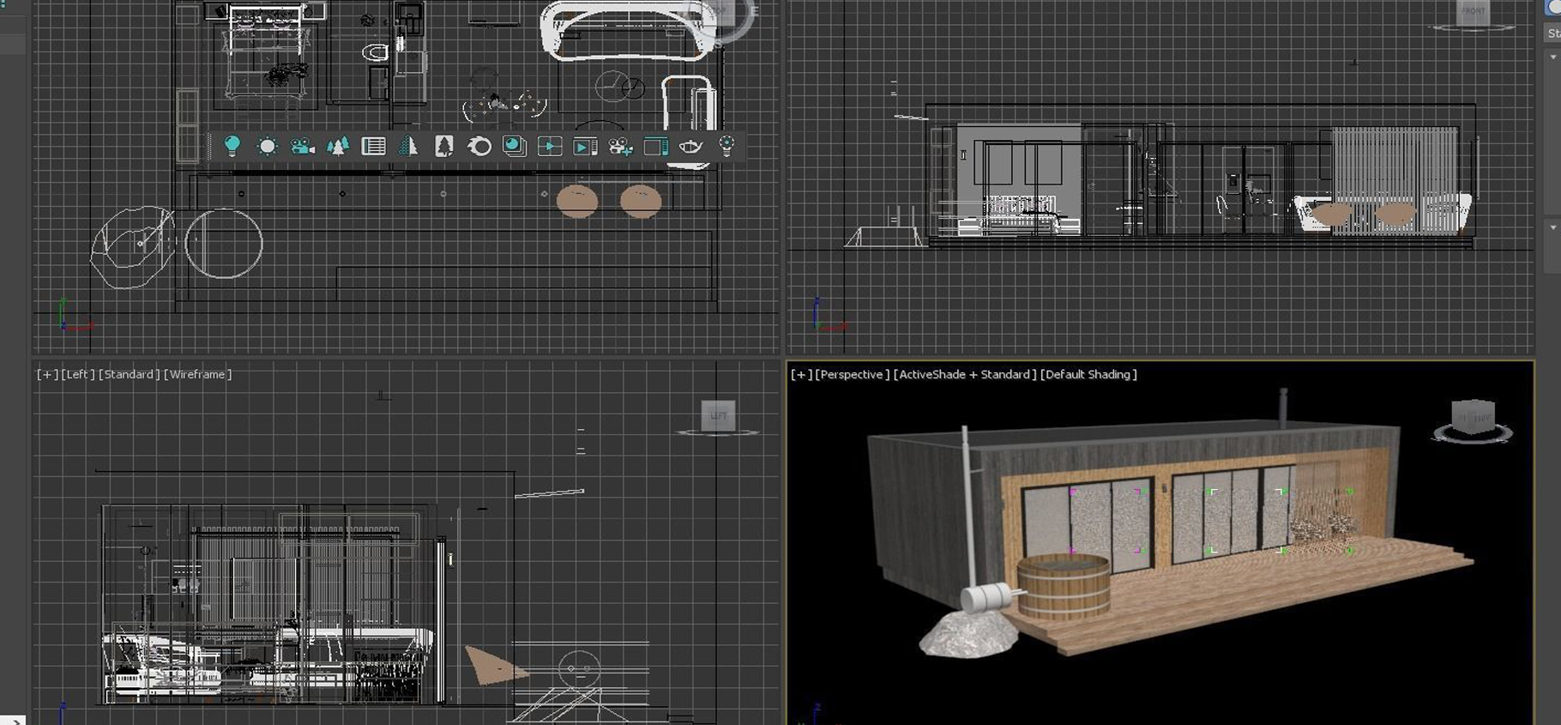Click the swirl Corona logo icon
1561x725 pixels.
(x=479, y=147)
